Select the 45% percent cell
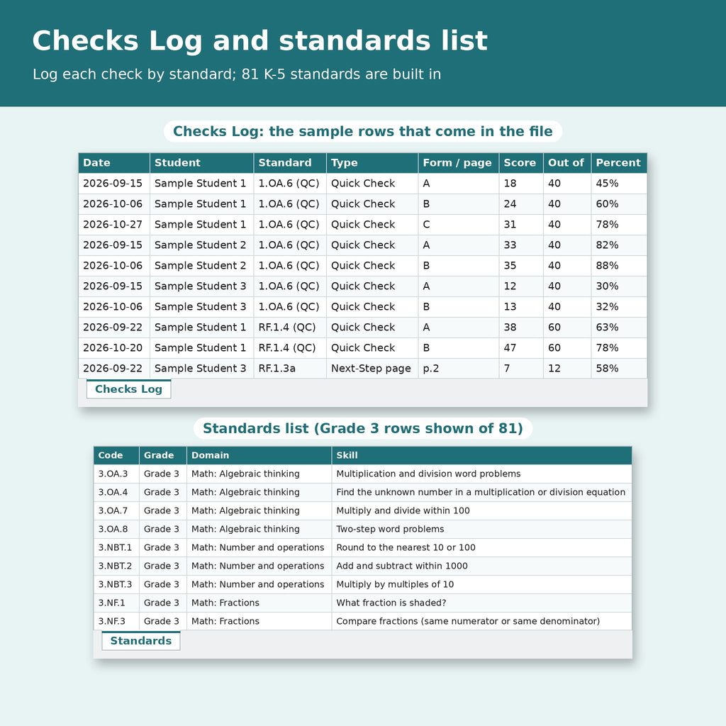726x726 pixels. 619,184
